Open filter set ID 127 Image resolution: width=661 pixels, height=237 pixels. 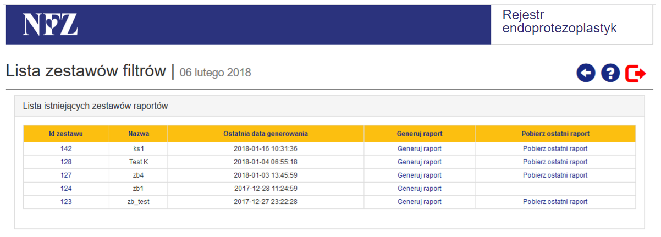click(66, 175)
